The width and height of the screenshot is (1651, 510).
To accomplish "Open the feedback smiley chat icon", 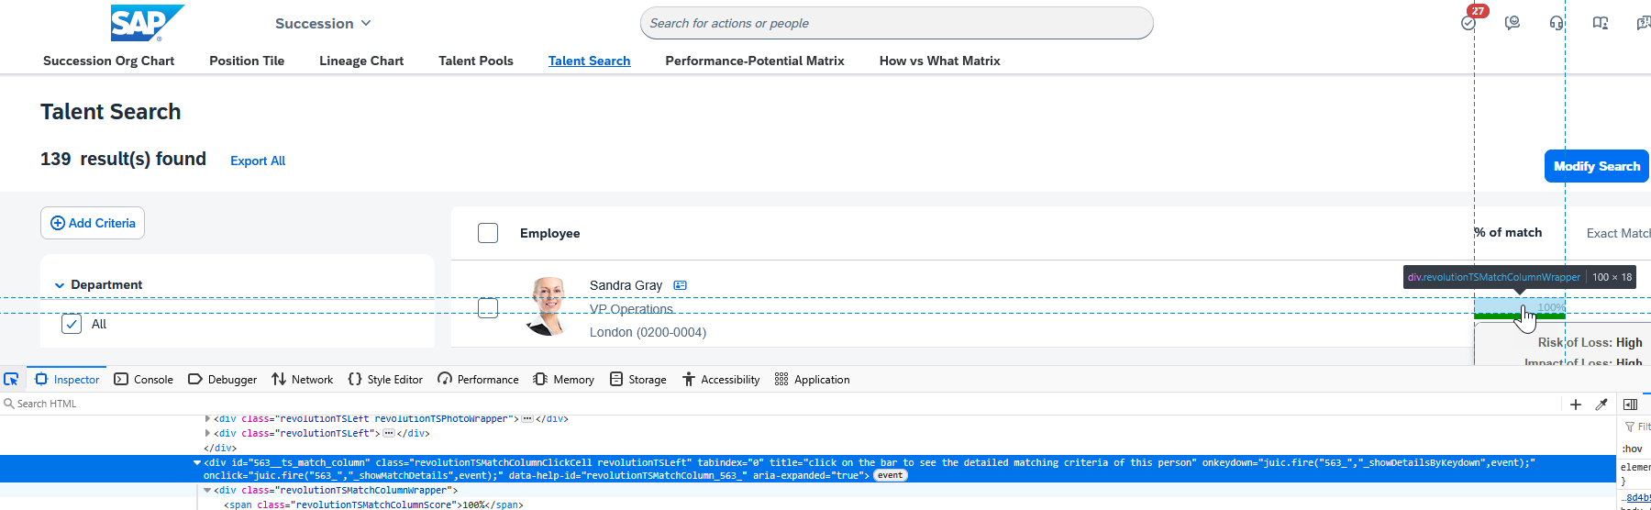I will pos(1512,23).
